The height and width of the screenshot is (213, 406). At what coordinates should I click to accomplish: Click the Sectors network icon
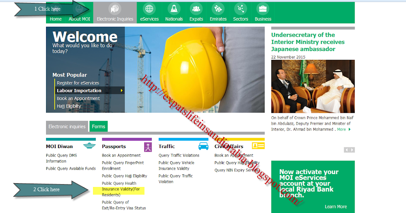coord(241,9)
